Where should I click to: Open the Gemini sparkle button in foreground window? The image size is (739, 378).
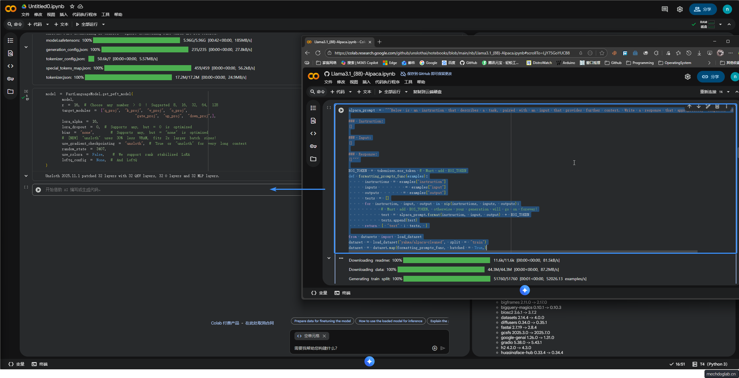coord(525,290)
